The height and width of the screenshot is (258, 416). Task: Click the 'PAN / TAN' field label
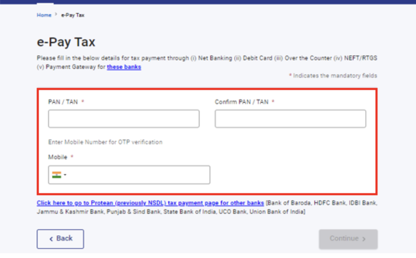63,102
